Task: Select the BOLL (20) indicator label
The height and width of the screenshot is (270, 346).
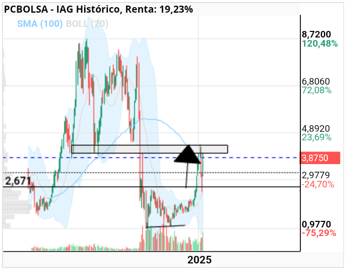Action: click(87, 24)
